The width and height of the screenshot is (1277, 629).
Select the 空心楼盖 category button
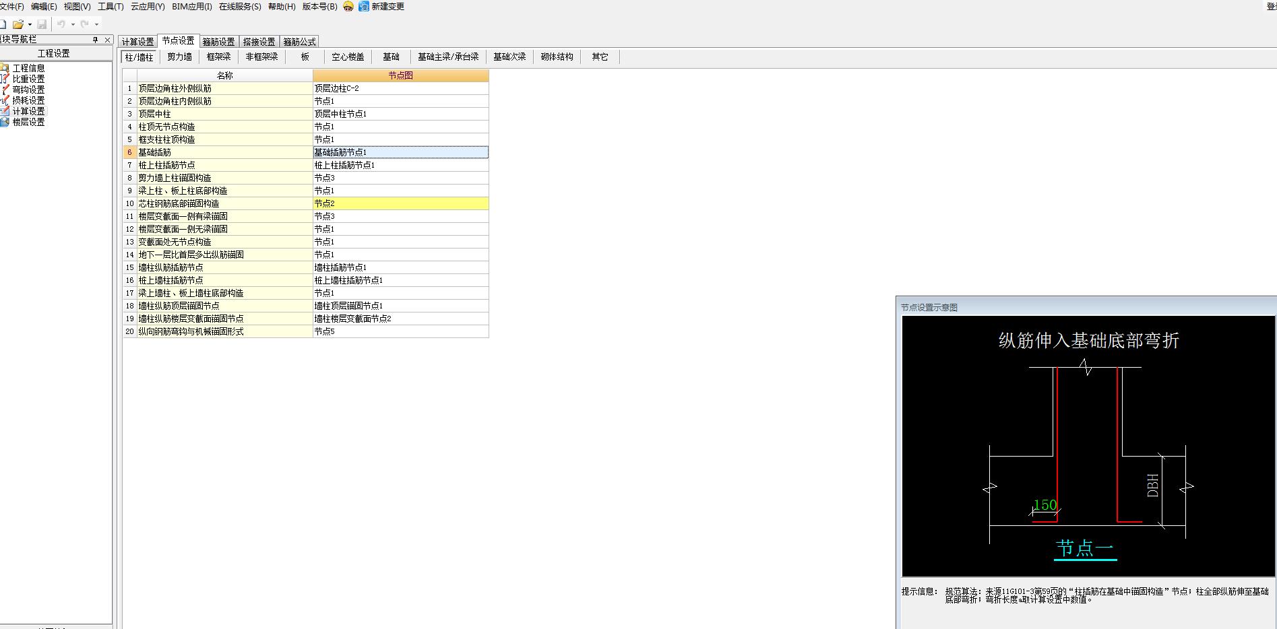click(x=348, y=57)
